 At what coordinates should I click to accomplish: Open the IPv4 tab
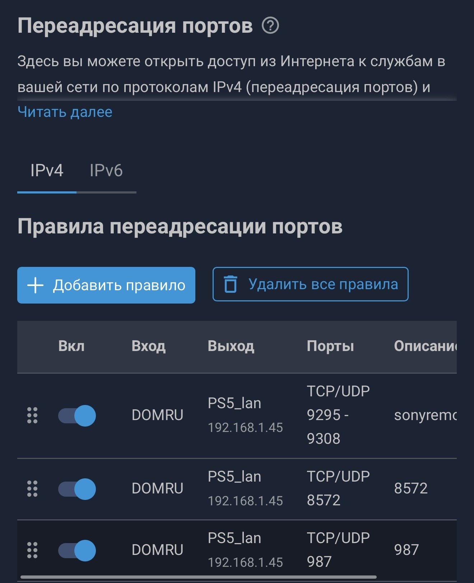coord(47,171)
